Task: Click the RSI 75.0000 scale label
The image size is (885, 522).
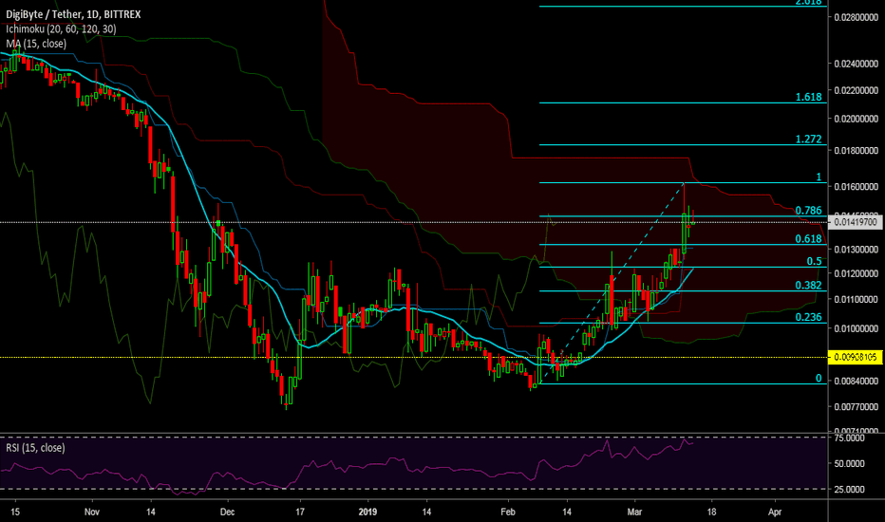Action: pyautogui.click(x=850, y=438)
